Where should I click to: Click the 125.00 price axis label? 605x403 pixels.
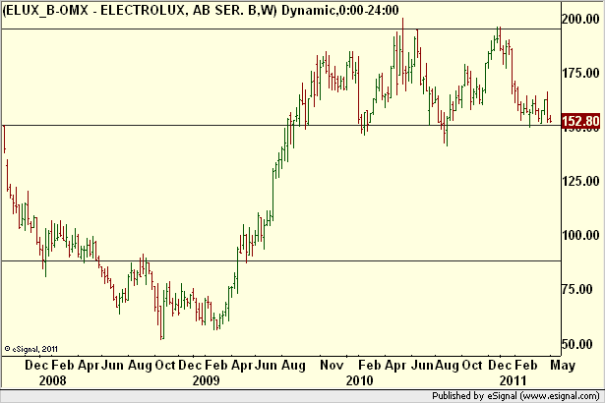tap(580, 181)
